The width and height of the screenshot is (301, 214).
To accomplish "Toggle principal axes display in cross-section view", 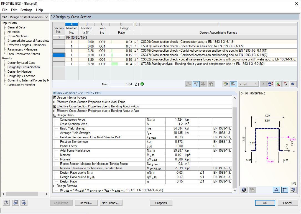I will (285, 190).
